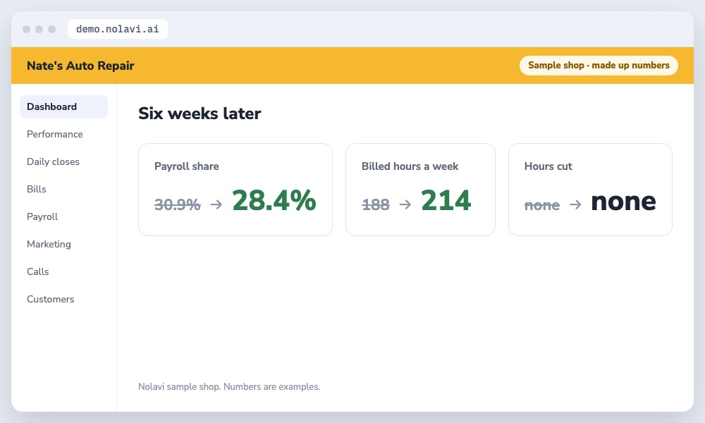Viewport: 705px width, 423px height.
Task: Select the Billed hours a week label
Action: [x=410, y=166]
